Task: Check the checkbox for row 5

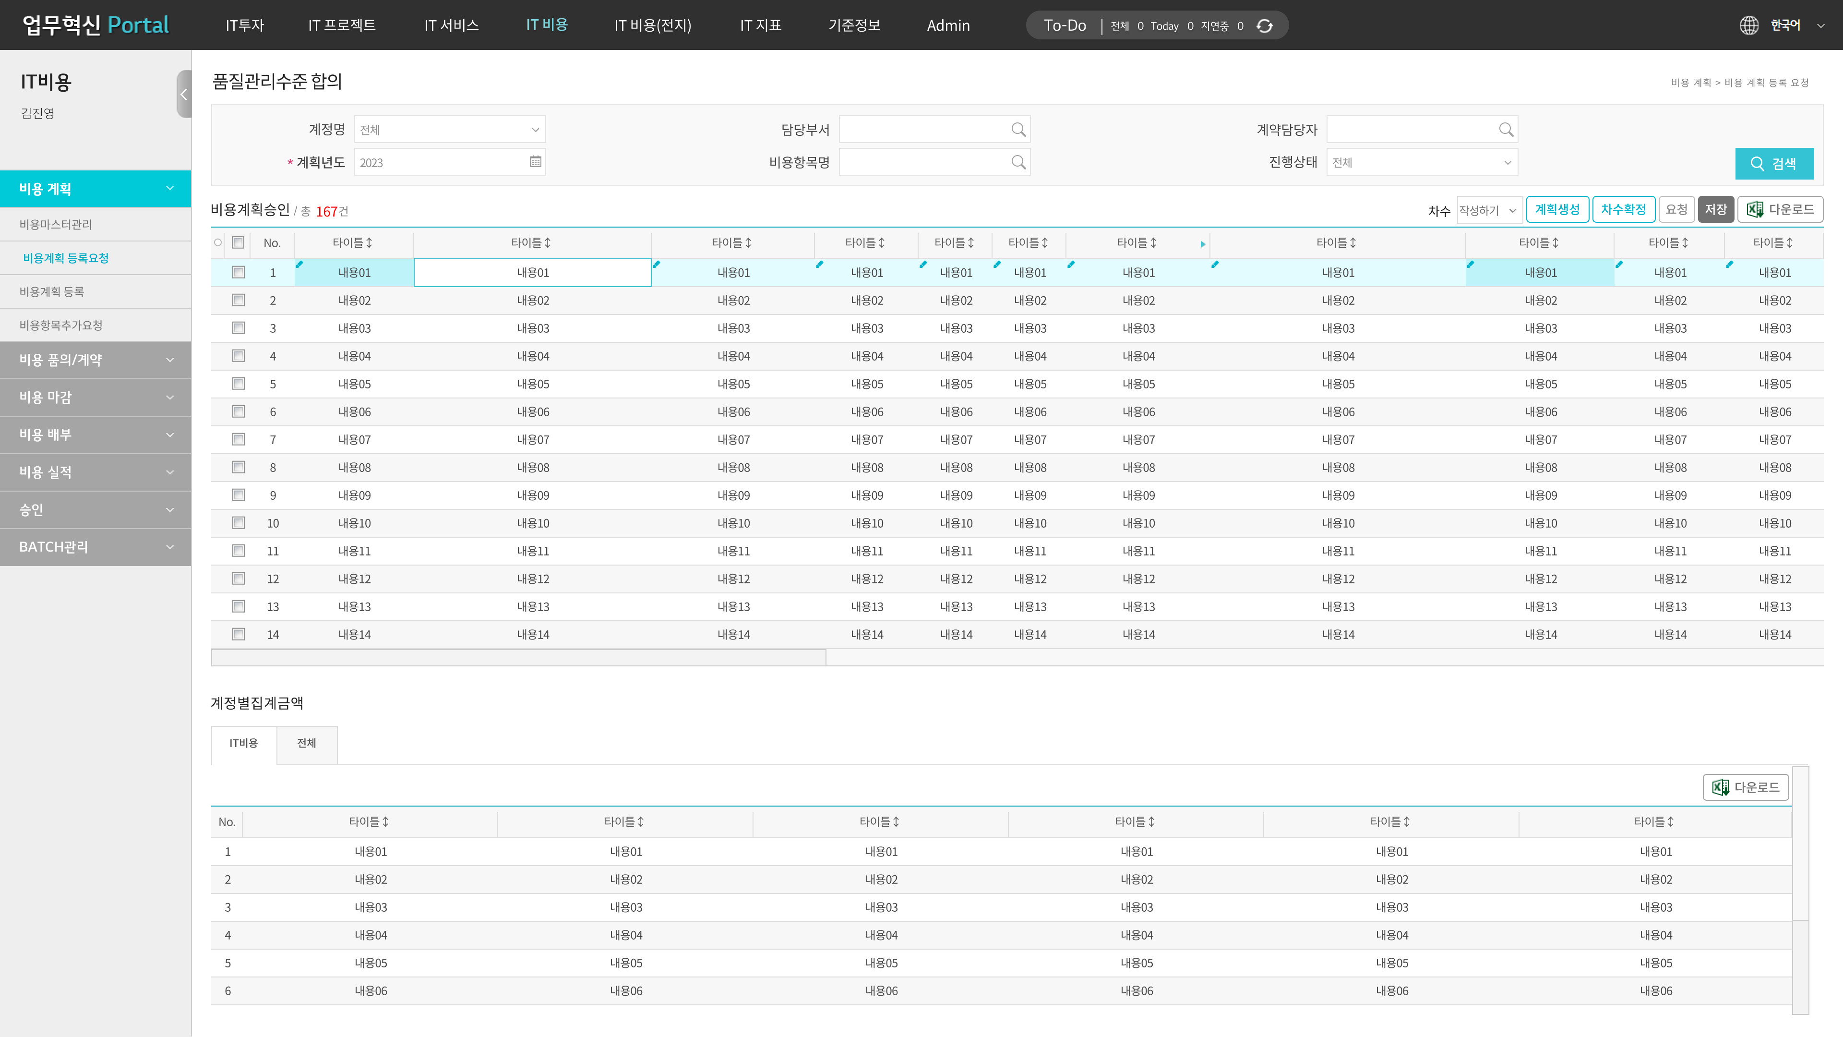Action: point(238,384)
